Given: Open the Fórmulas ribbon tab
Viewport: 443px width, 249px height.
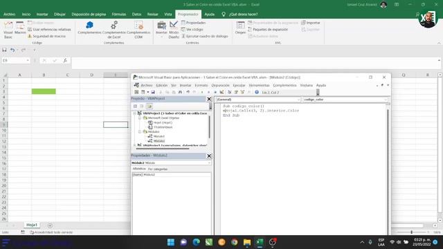Looking at the screenshot, I should tap(118, 14).
